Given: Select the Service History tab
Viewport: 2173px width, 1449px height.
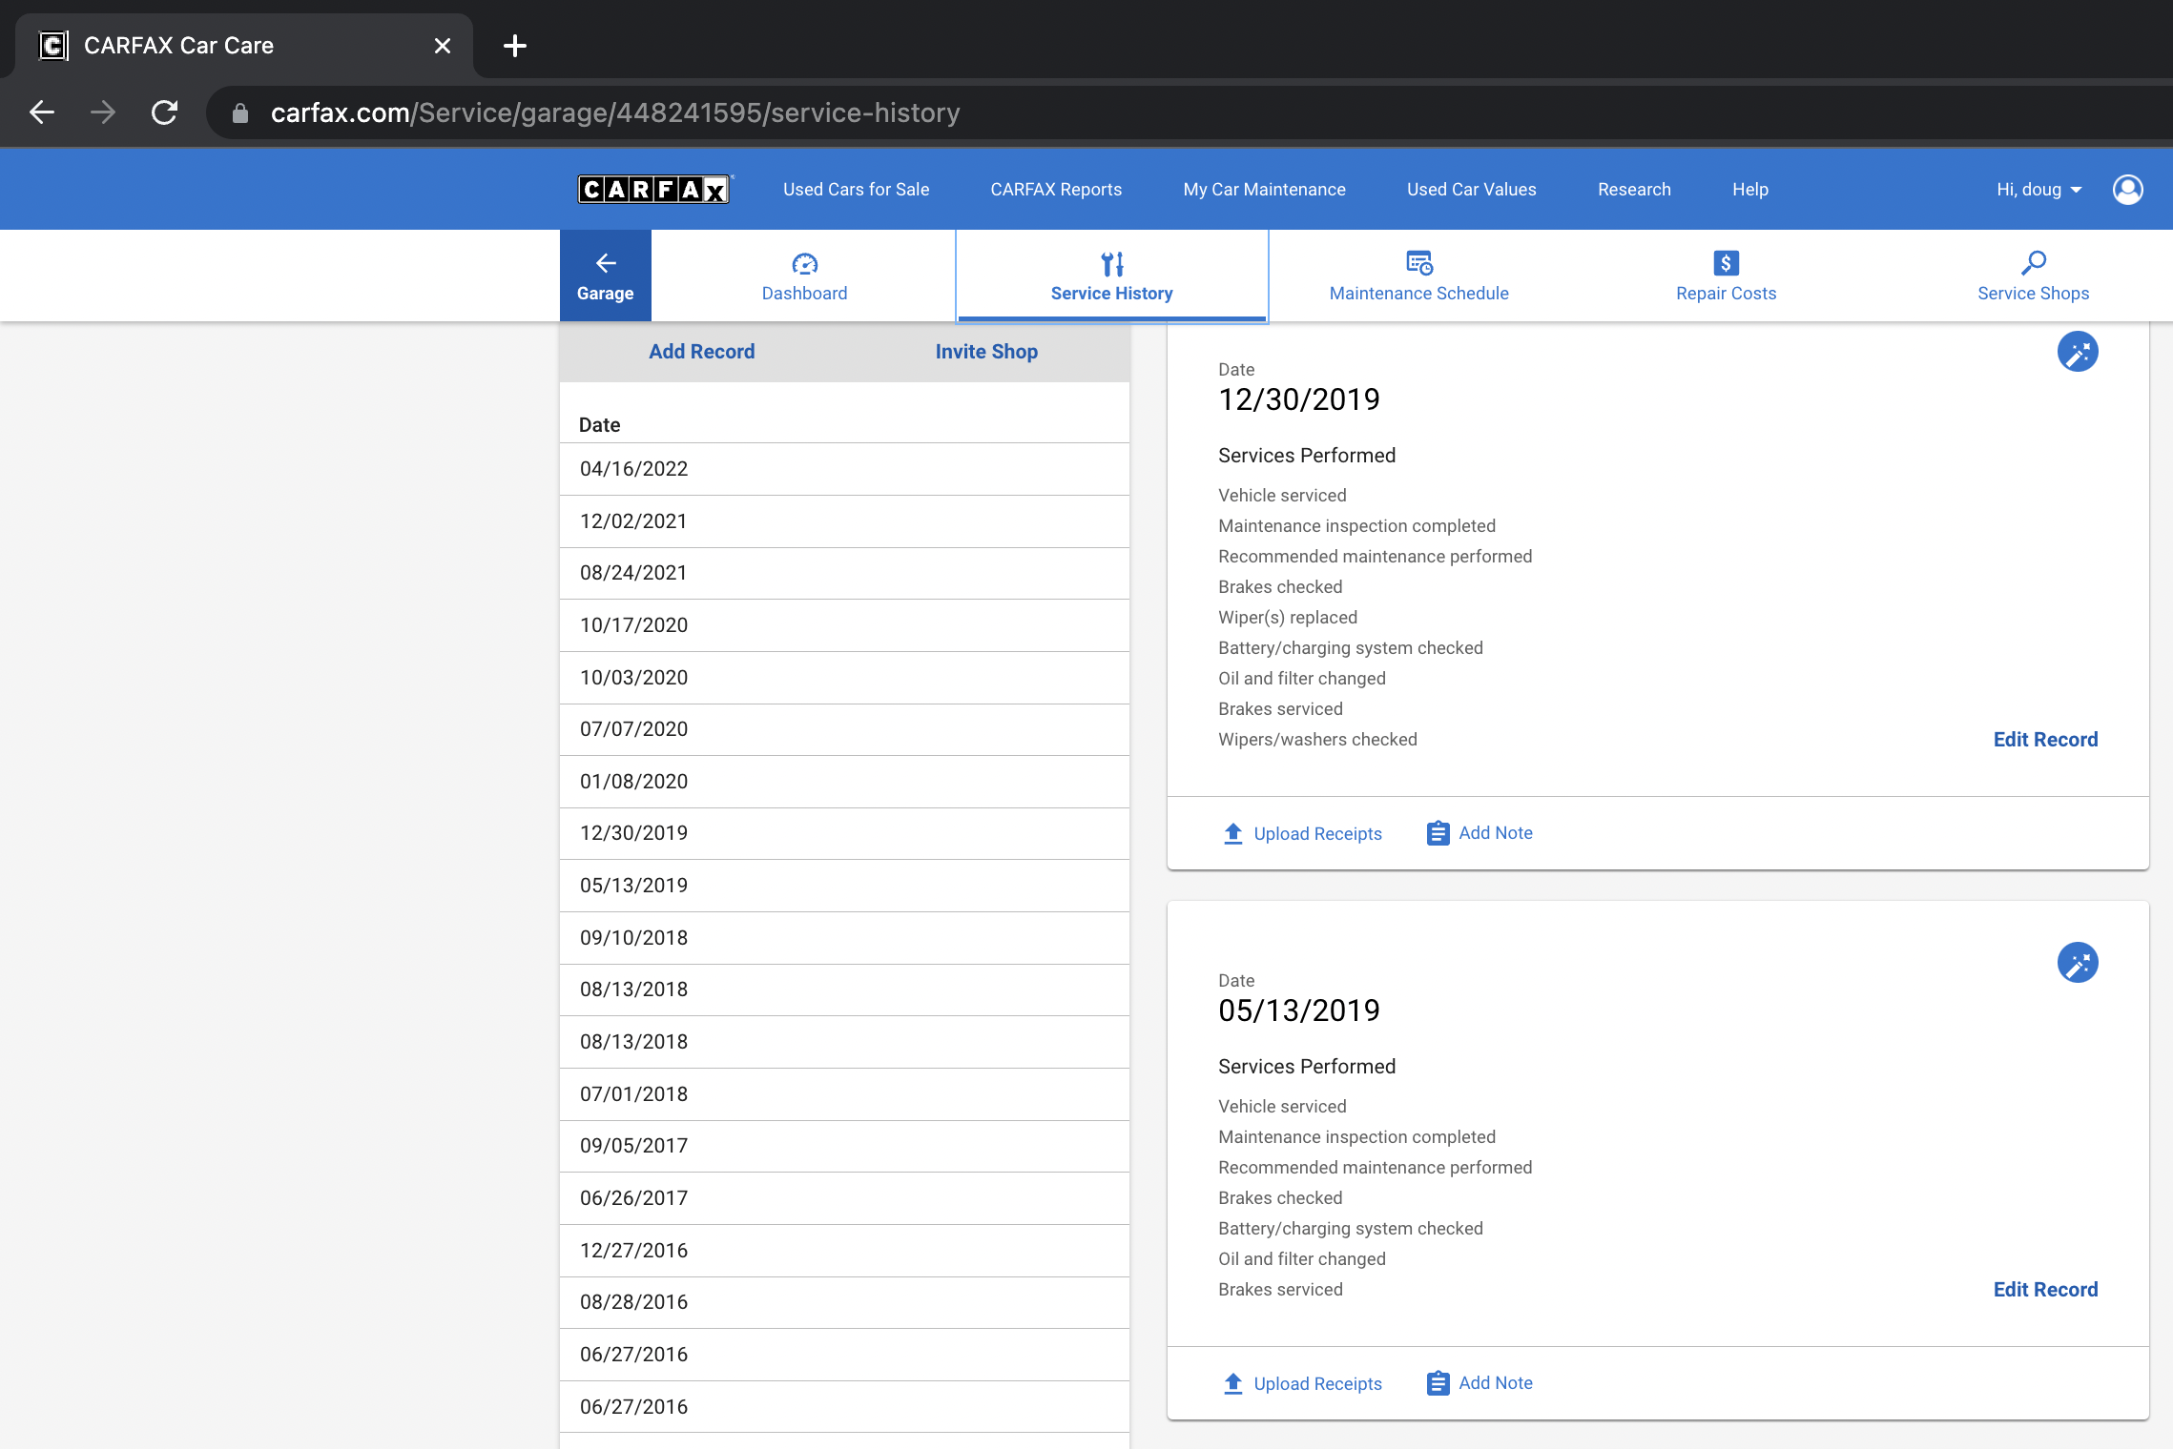Looking at the screenshot, I should (1112, 276).
